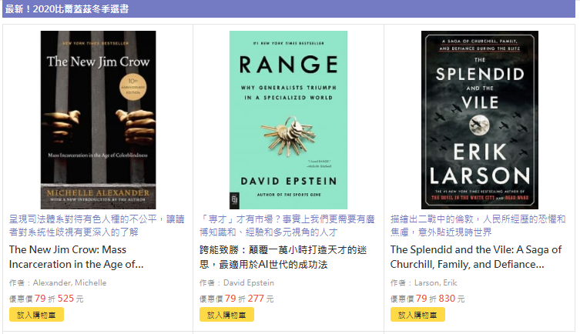580x334 pixels.
Task: Add The New Jim Crow to cart
Action: pyautogui.click(x=36, y=315)
